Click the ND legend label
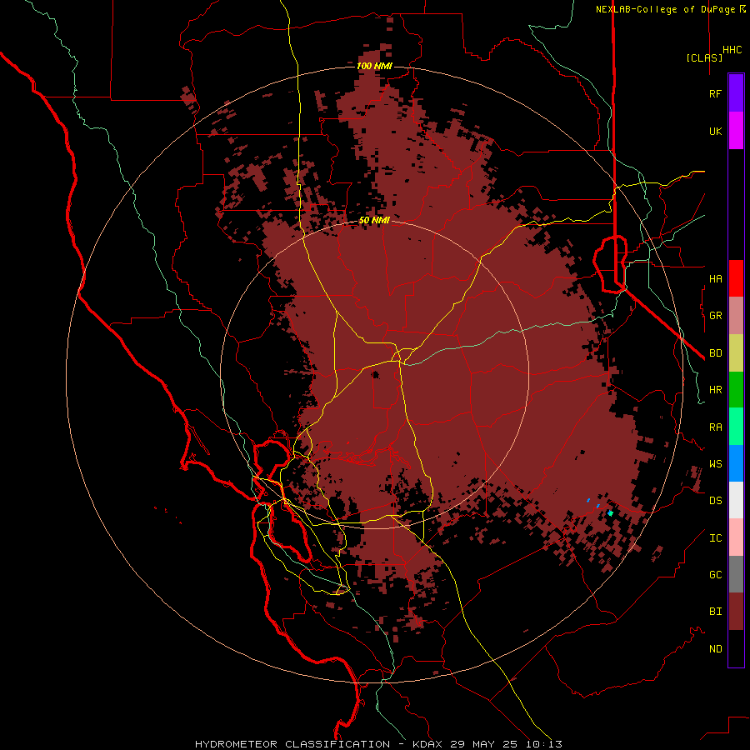This screenshot has height=750, width=750. tap(715, 649)
